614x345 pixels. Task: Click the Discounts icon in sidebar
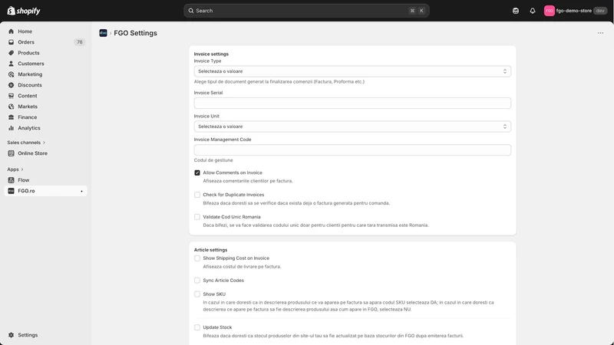[x=11, y=85]
